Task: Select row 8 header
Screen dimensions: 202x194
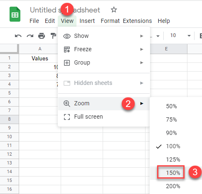Action: point(9,119)
